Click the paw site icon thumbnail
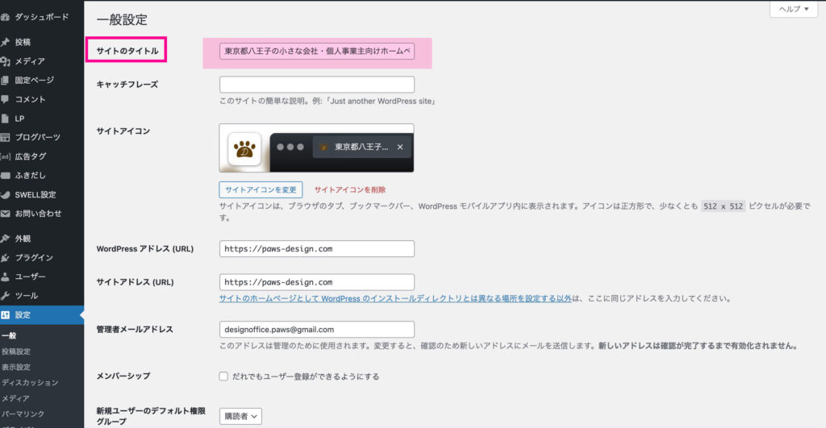Viewport: 826px width, 428px height. pyautogui.click(x=244, y=148)
